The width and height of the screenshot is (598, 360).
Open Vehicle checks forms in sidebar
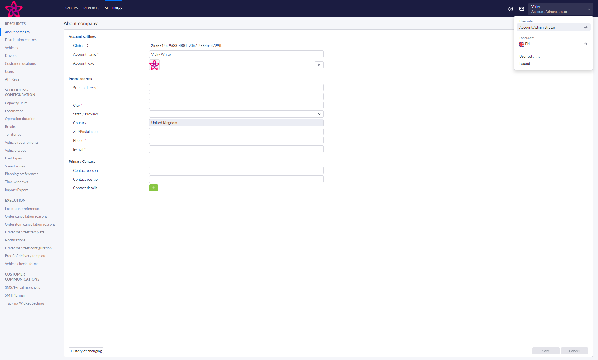click(22, 264)
